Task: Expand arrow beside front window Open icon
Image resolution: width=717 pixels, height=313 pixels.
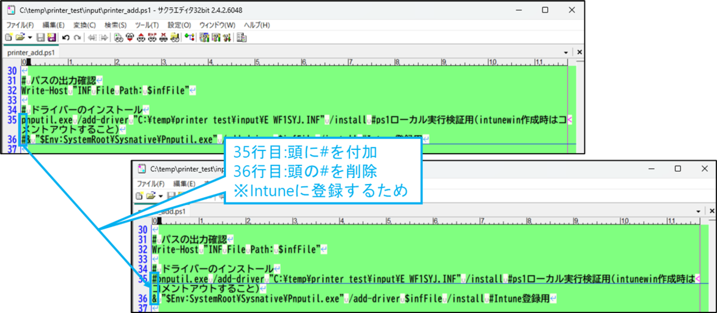Action: point(161,196)
